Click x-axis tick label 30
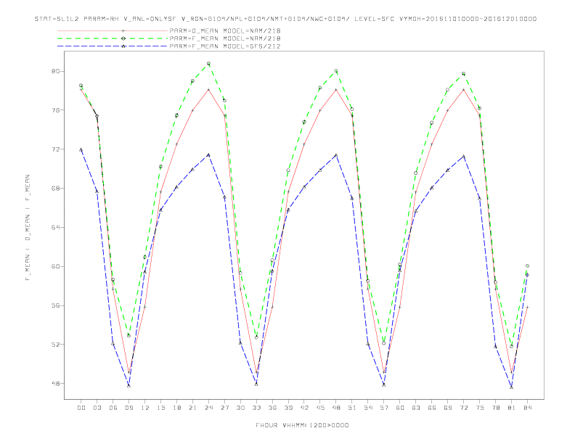 coord(240,408)
